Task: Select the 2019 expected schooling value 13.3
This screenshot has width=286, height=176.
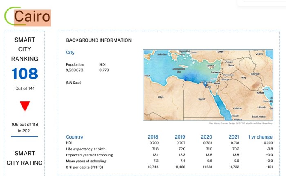Action: coord(182,155)
